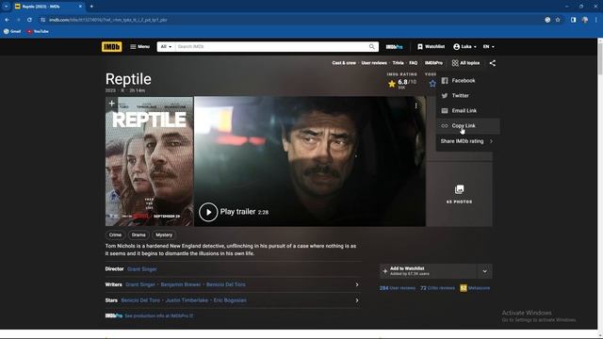Select Copy Link in the share menu
This screenshot has height=339, width=603.
(467, 125)
